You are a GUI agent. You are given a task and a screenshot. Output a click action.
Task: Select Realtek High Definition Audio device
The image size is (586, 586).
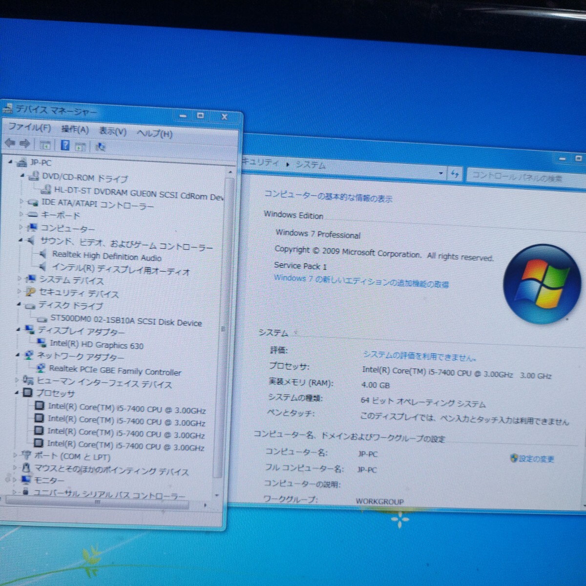click(x=106, y=256)
